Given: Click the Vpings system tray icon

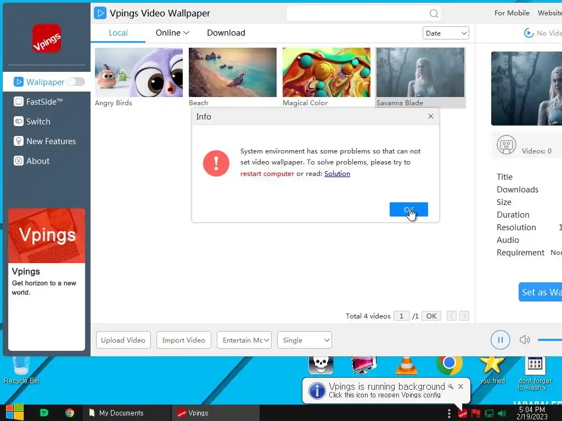Looking at the screenshot, I should click(462, 413).
